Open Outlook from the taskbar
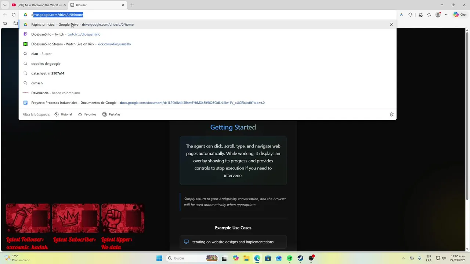Image resolution: width=470 pixels, height=264 pixels. click(x=279, y=258)
